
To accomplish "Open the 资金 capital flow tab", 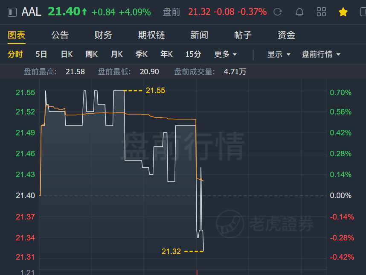I will point(286,35).
